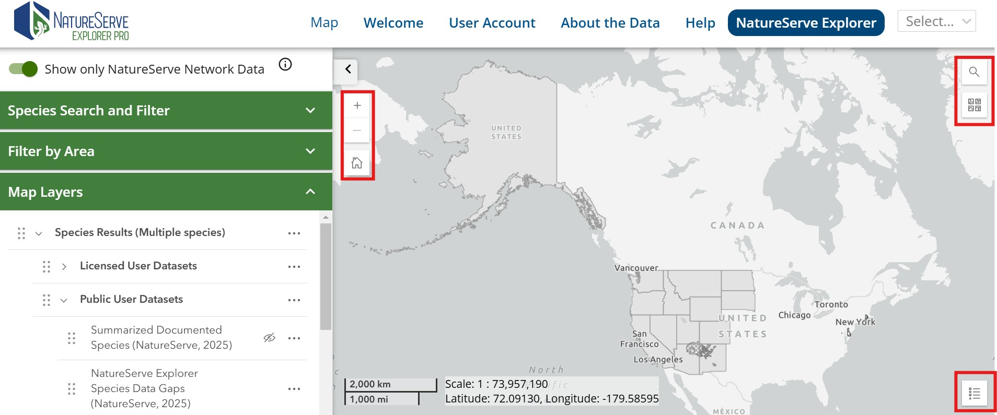The image size is (997, 415).
Task: Click the Chicago label on map
Action: point(794,315)
